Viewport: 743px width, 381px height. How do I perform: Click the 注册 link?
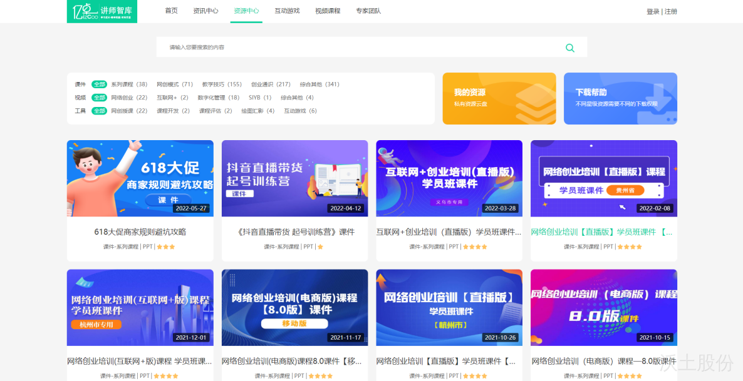pos(671,12)
